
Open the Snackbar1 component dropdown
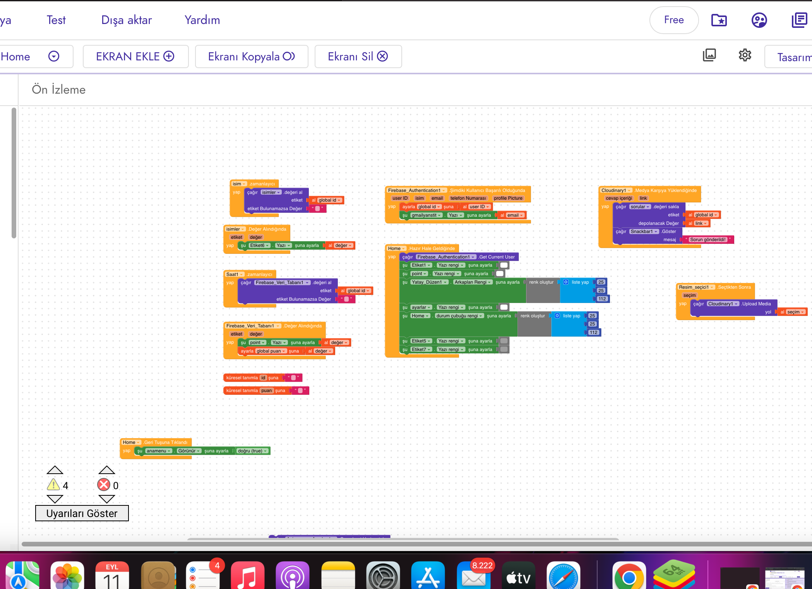[x=644, y=231]
